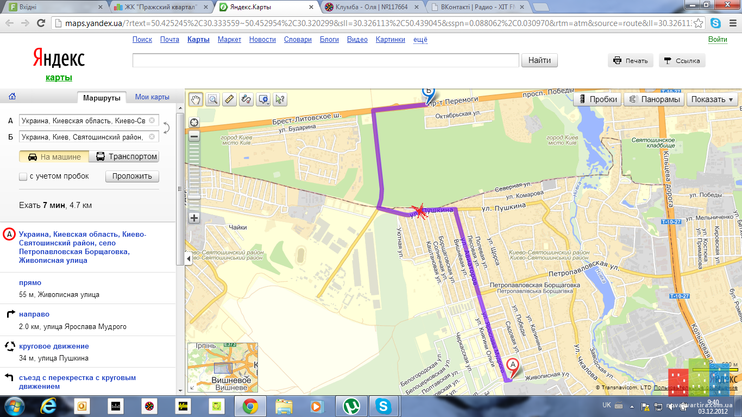Open 'Словари' service link

(x=298, y=40)
